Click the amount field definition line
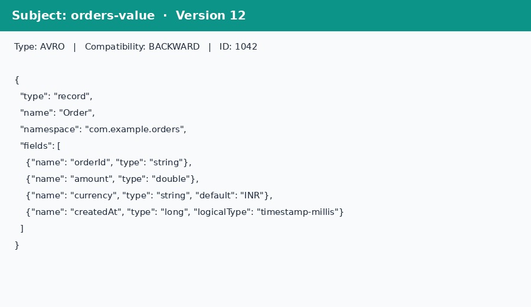This screenshot has height=307, width=531. 112,179
